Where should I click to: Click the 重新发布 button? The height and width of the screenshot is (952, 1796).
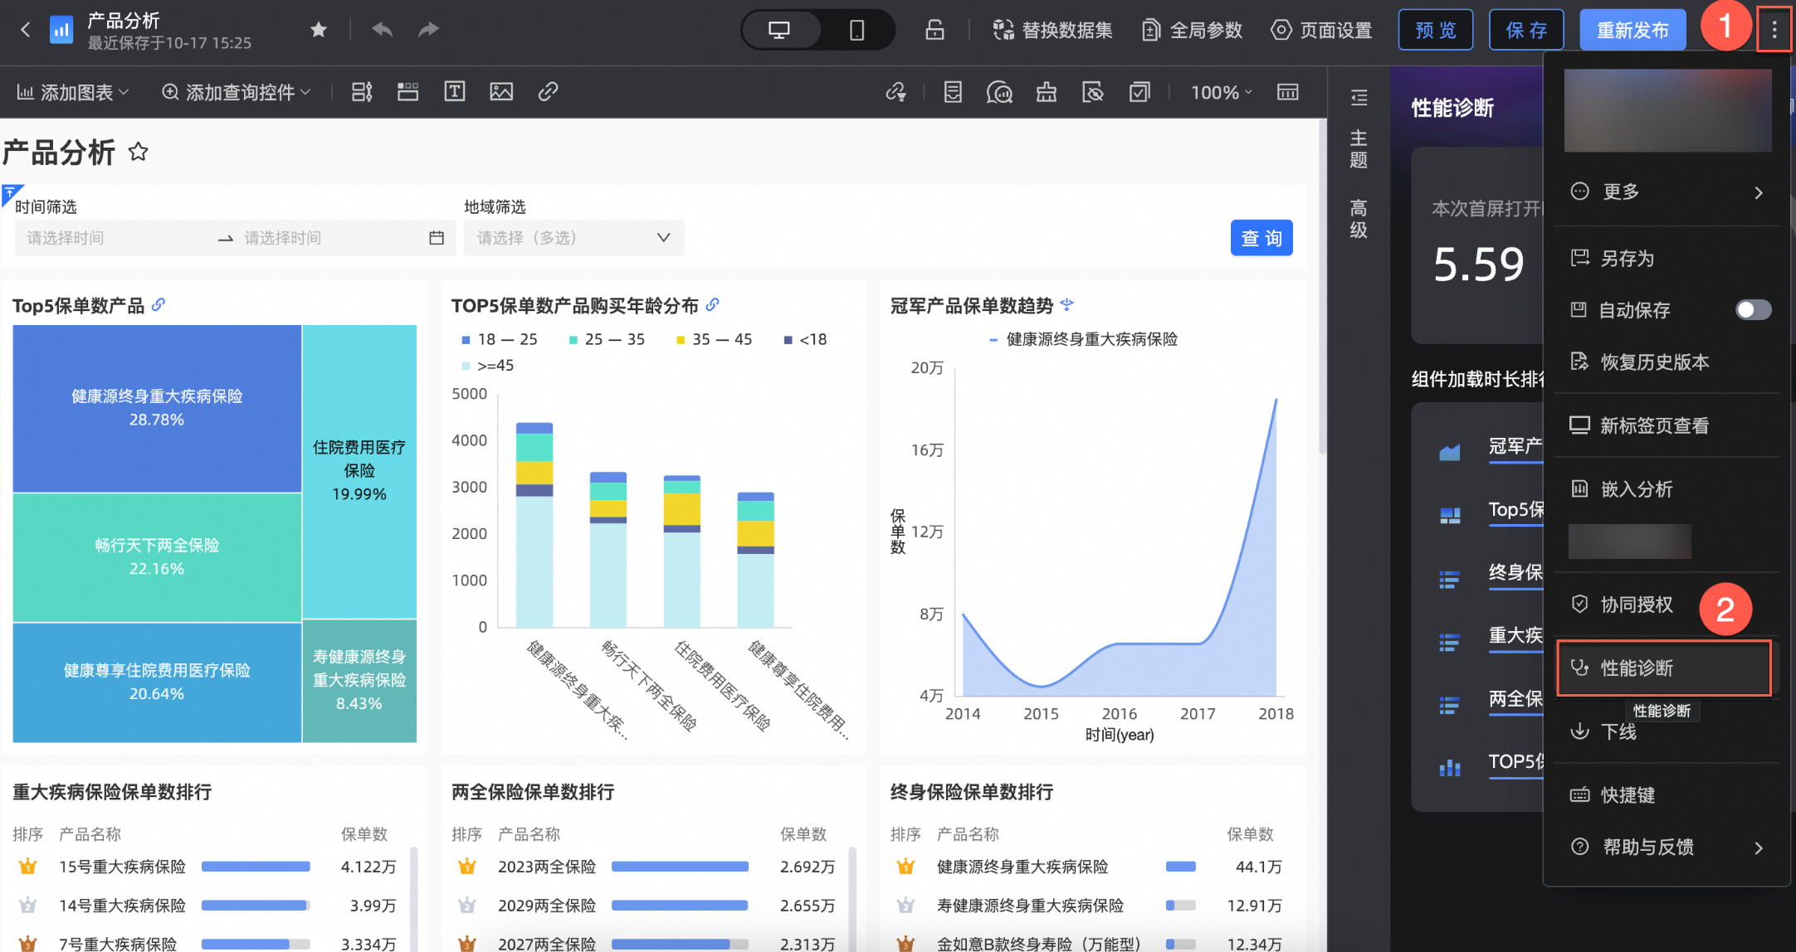(1633, 31)
